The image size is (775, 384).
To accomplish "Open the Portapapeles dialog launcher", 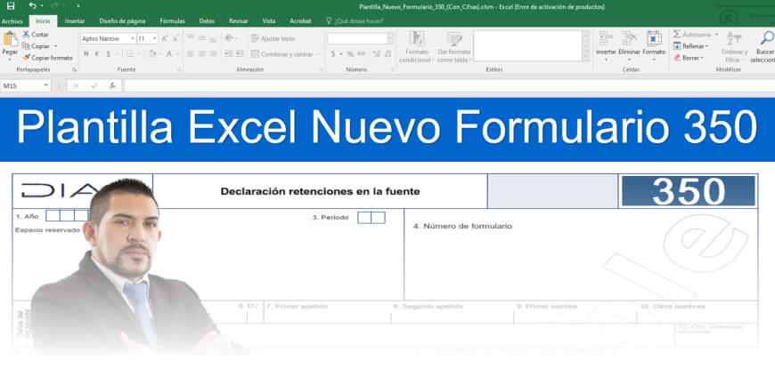I will click(x=74, y=70).
